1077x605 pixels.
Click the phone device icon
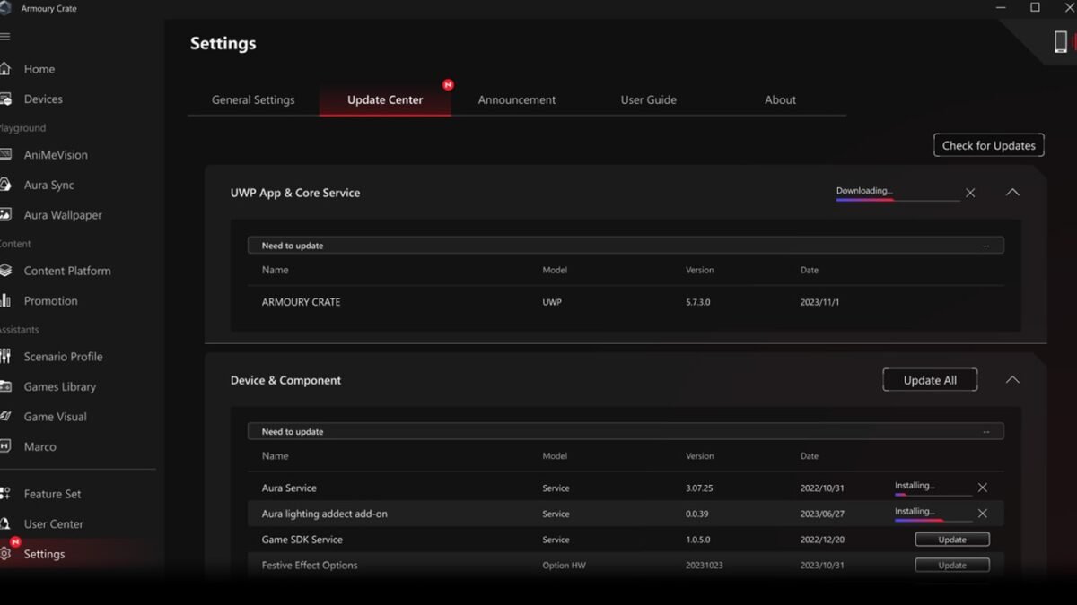tap(1061, 41)
